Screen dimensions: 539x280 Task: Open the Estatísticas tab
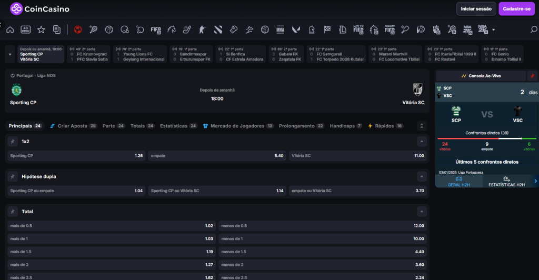tap(179, 126)
